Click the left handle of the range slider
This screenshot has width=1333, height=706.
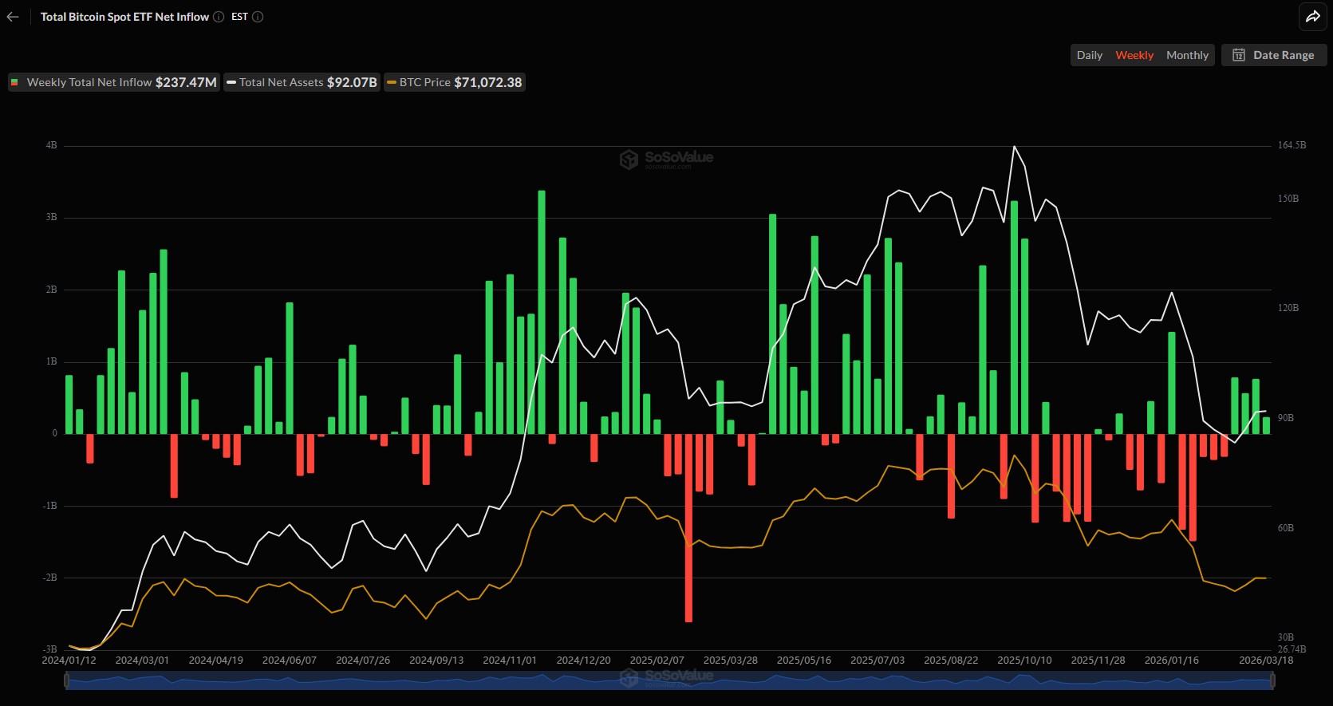pyautogui.click(x=67, y=680)
